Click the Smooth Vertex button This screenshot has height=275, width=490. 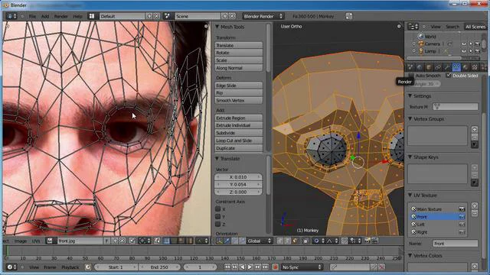pos(238,100)
